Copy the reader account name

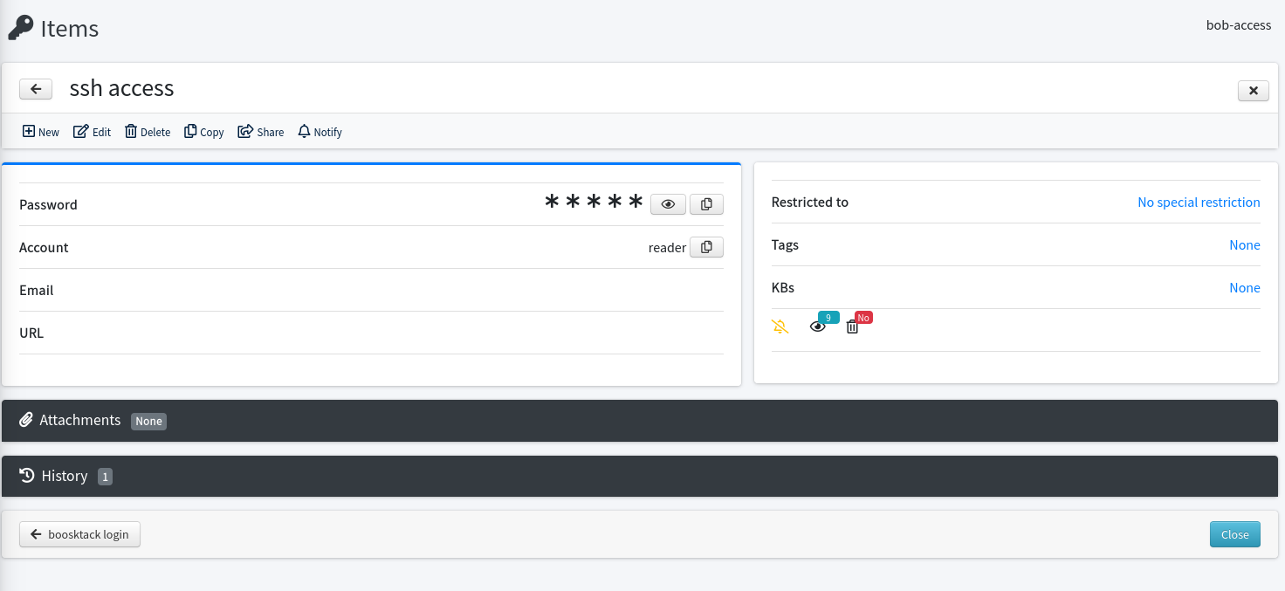[x=706, y=247]
